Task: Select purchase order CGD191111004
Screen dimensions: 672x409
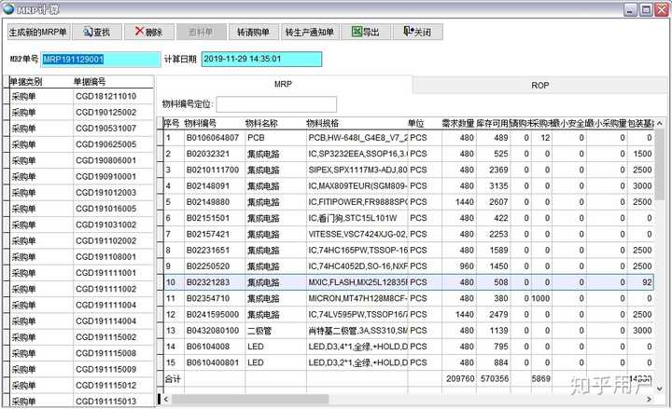Action: click(x=105, y=305)
